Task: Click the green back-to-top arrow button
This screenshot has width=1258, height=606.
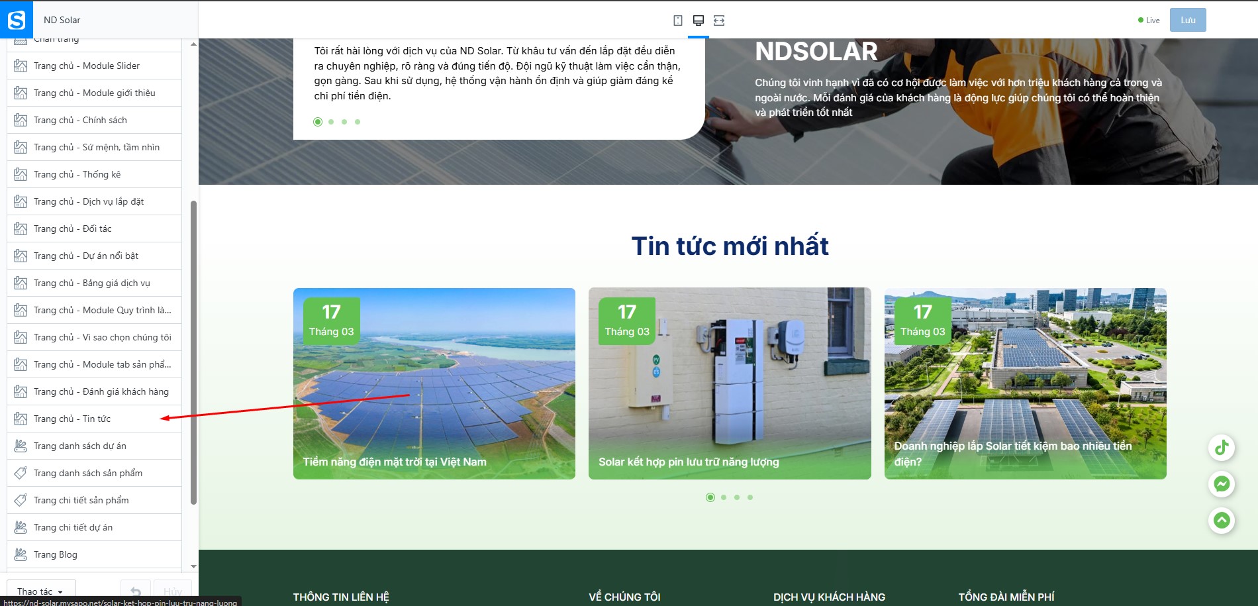Action: point(1222,521)
